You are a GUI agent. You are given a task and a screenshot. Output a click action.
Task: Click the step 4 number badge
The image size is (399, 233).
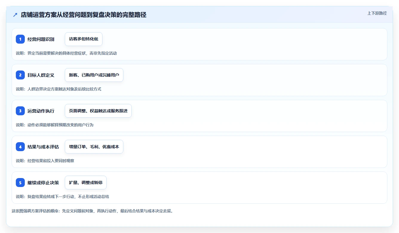tap(20, 147)
